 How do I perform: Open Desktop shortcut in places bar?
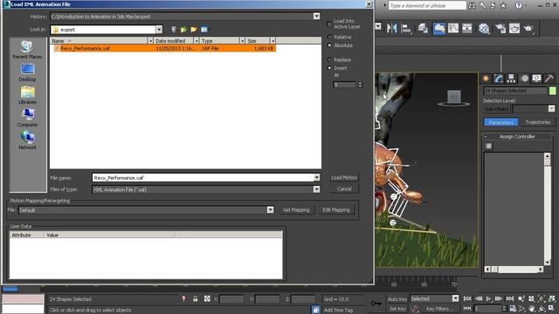click(x=27, y=72)
